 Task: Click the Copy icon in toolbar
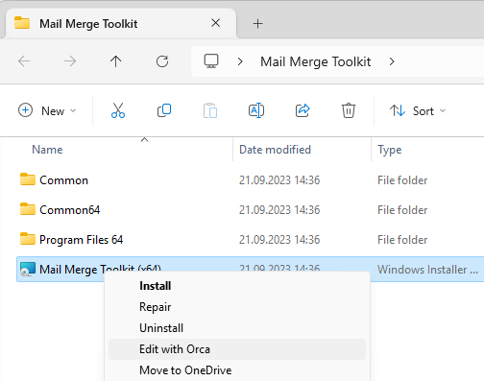tap(164, 110)
